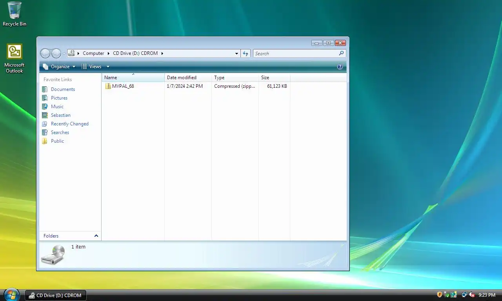Open the network connection tray icon
Image resolution: width=502 pixels, height=301 pixels.
(465, 295)
